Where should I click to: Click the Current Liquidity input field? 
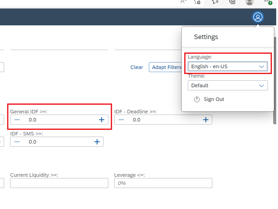[59, 183]
